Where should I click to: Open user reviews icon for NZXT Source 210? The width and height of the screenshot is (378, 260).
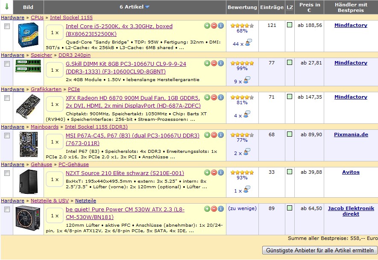247,190
